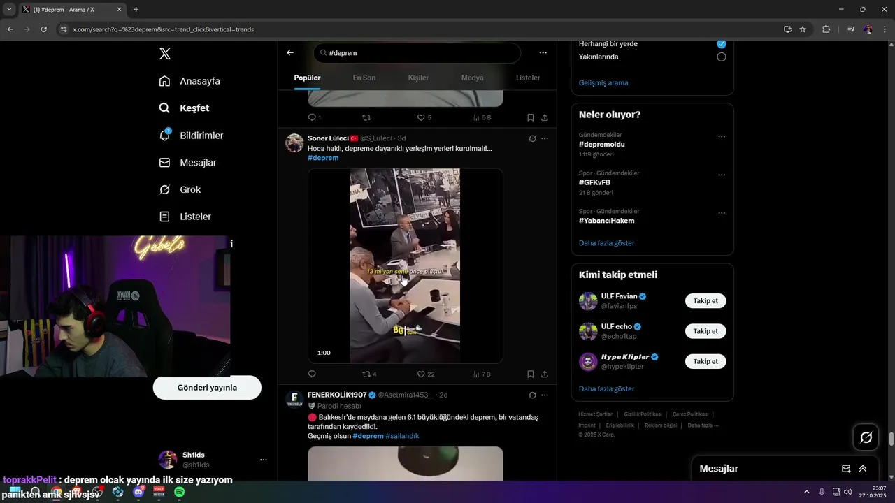Repost the top partially shown post
Image resolution: width=895 pixels, height=503 pixels.
[x=366, y=117]
